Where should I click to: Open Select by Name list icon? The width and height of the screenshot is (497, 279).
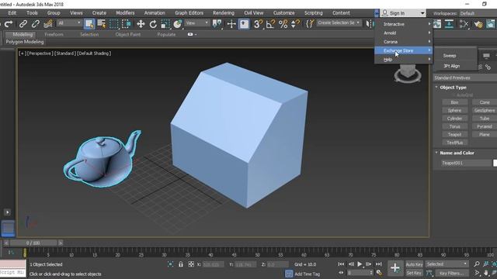coord(102,24)
